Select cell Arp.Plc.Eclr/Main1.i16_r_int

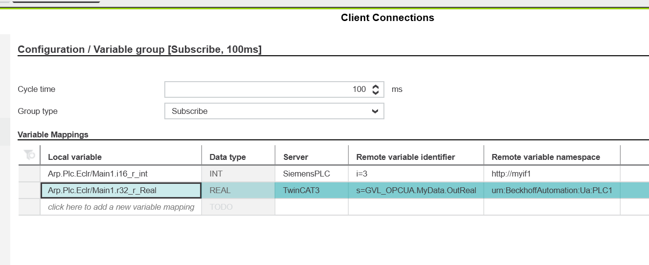pos(121,174)
